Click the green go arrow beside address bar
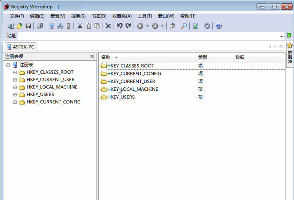This screenshot has height=200, width=294. click(289, 36)
